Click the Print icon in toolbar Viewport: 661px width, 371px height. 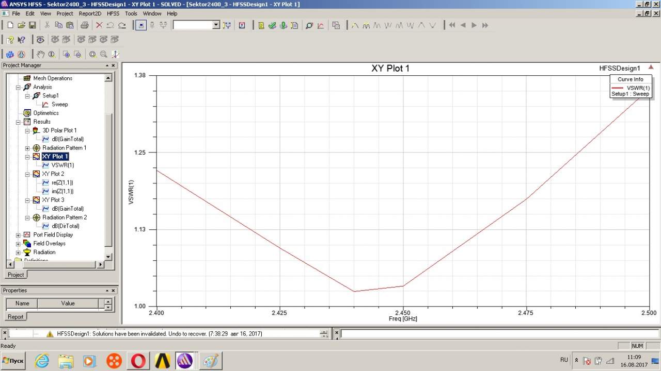pos(85,25)
